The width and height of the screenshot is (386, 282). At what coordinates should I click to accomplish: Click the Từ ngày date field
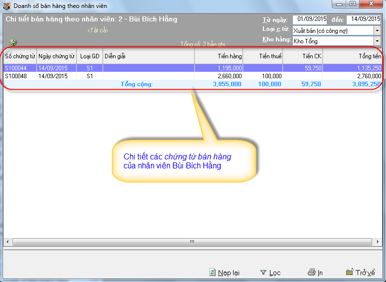[310, 19]
